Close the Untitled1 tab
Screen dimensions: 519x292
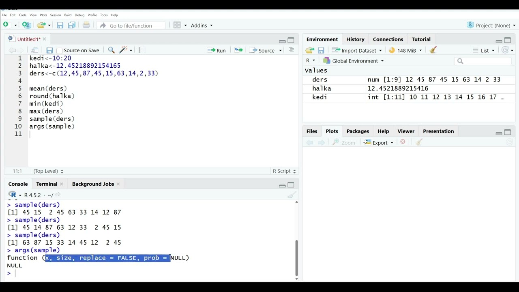(44, 39)
